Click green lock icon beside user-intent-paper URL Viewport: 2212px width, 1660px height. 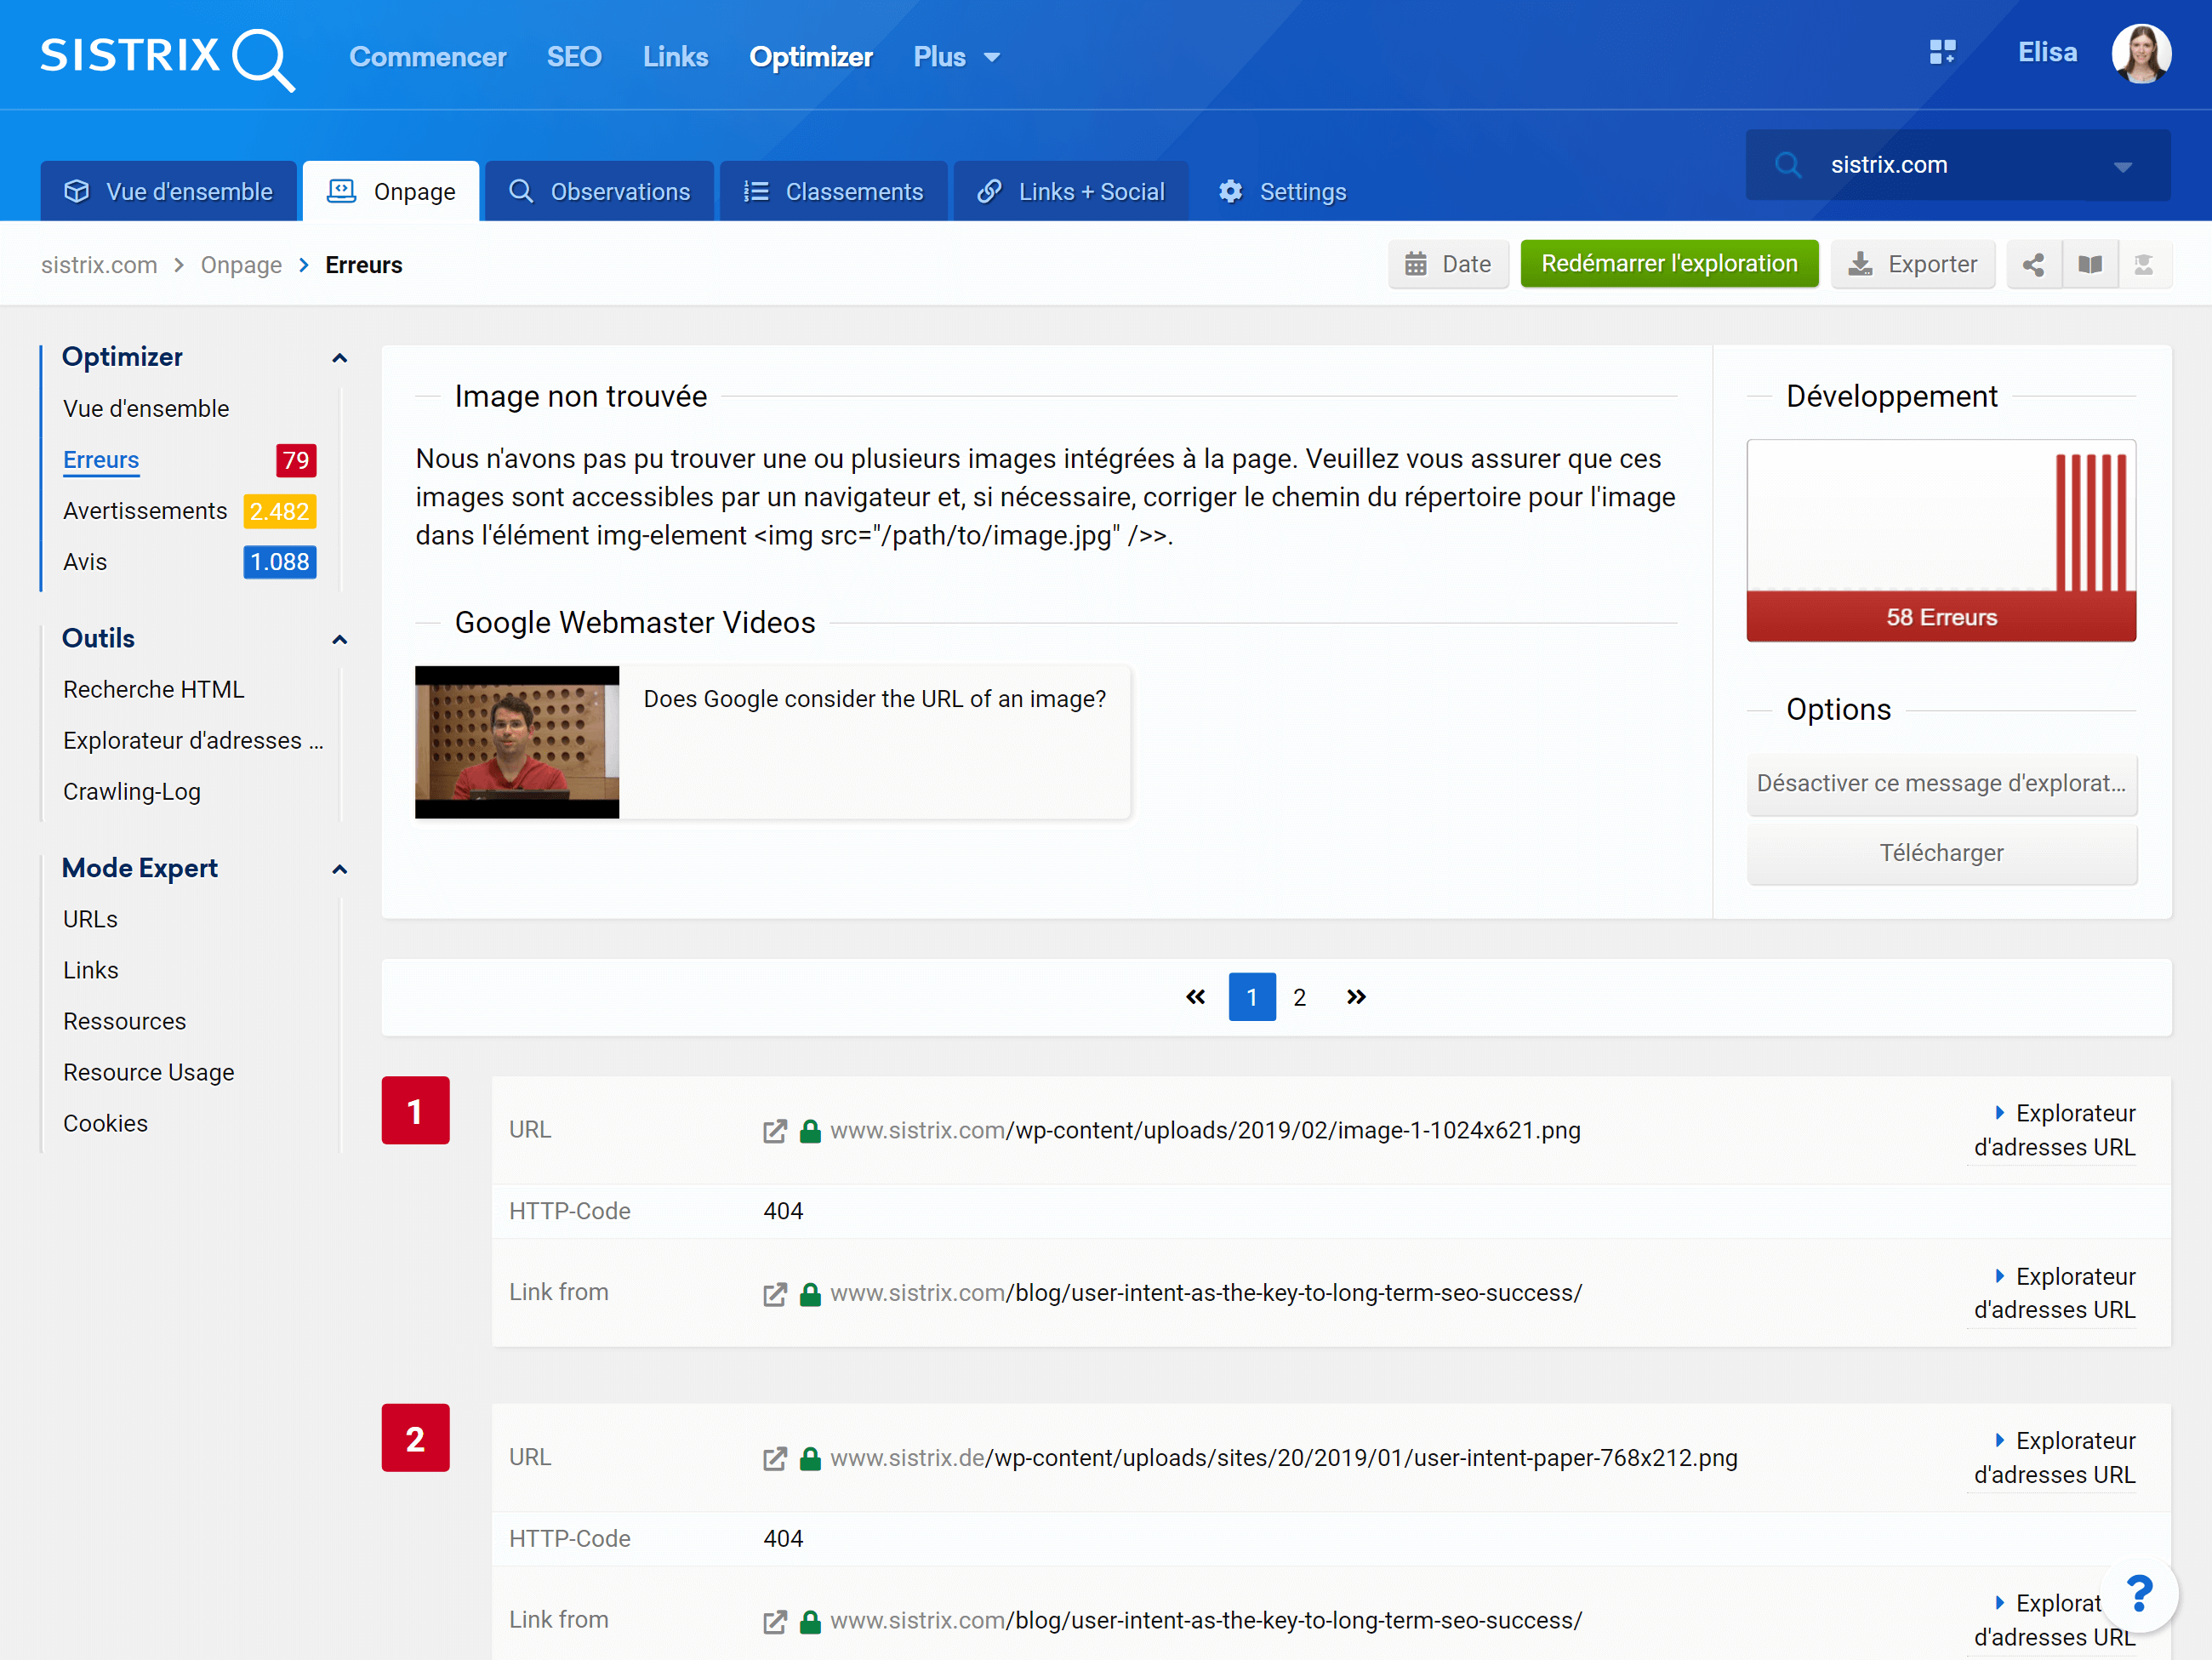[x=811, y=1459]
